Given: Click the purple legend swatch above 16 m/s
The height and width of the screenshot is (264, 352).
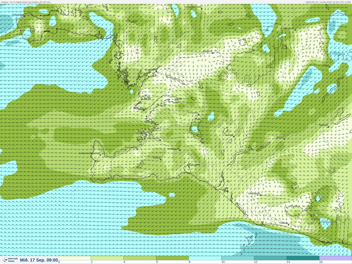Looking at the screenshot, I should coord(335,258).
